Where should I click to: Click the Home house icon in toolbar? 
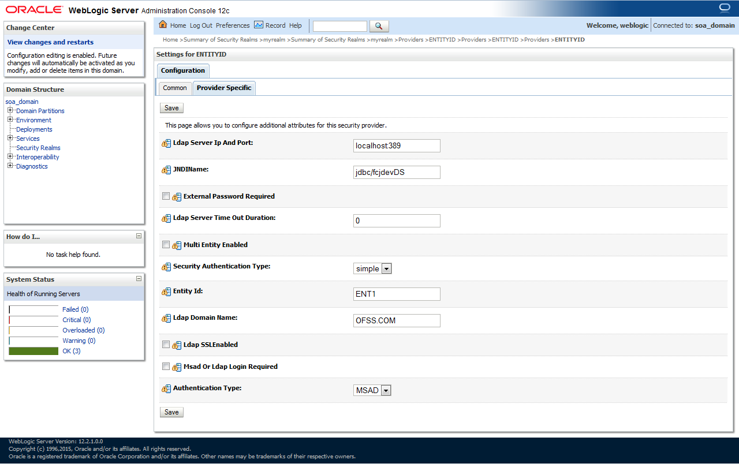point(163,25)
